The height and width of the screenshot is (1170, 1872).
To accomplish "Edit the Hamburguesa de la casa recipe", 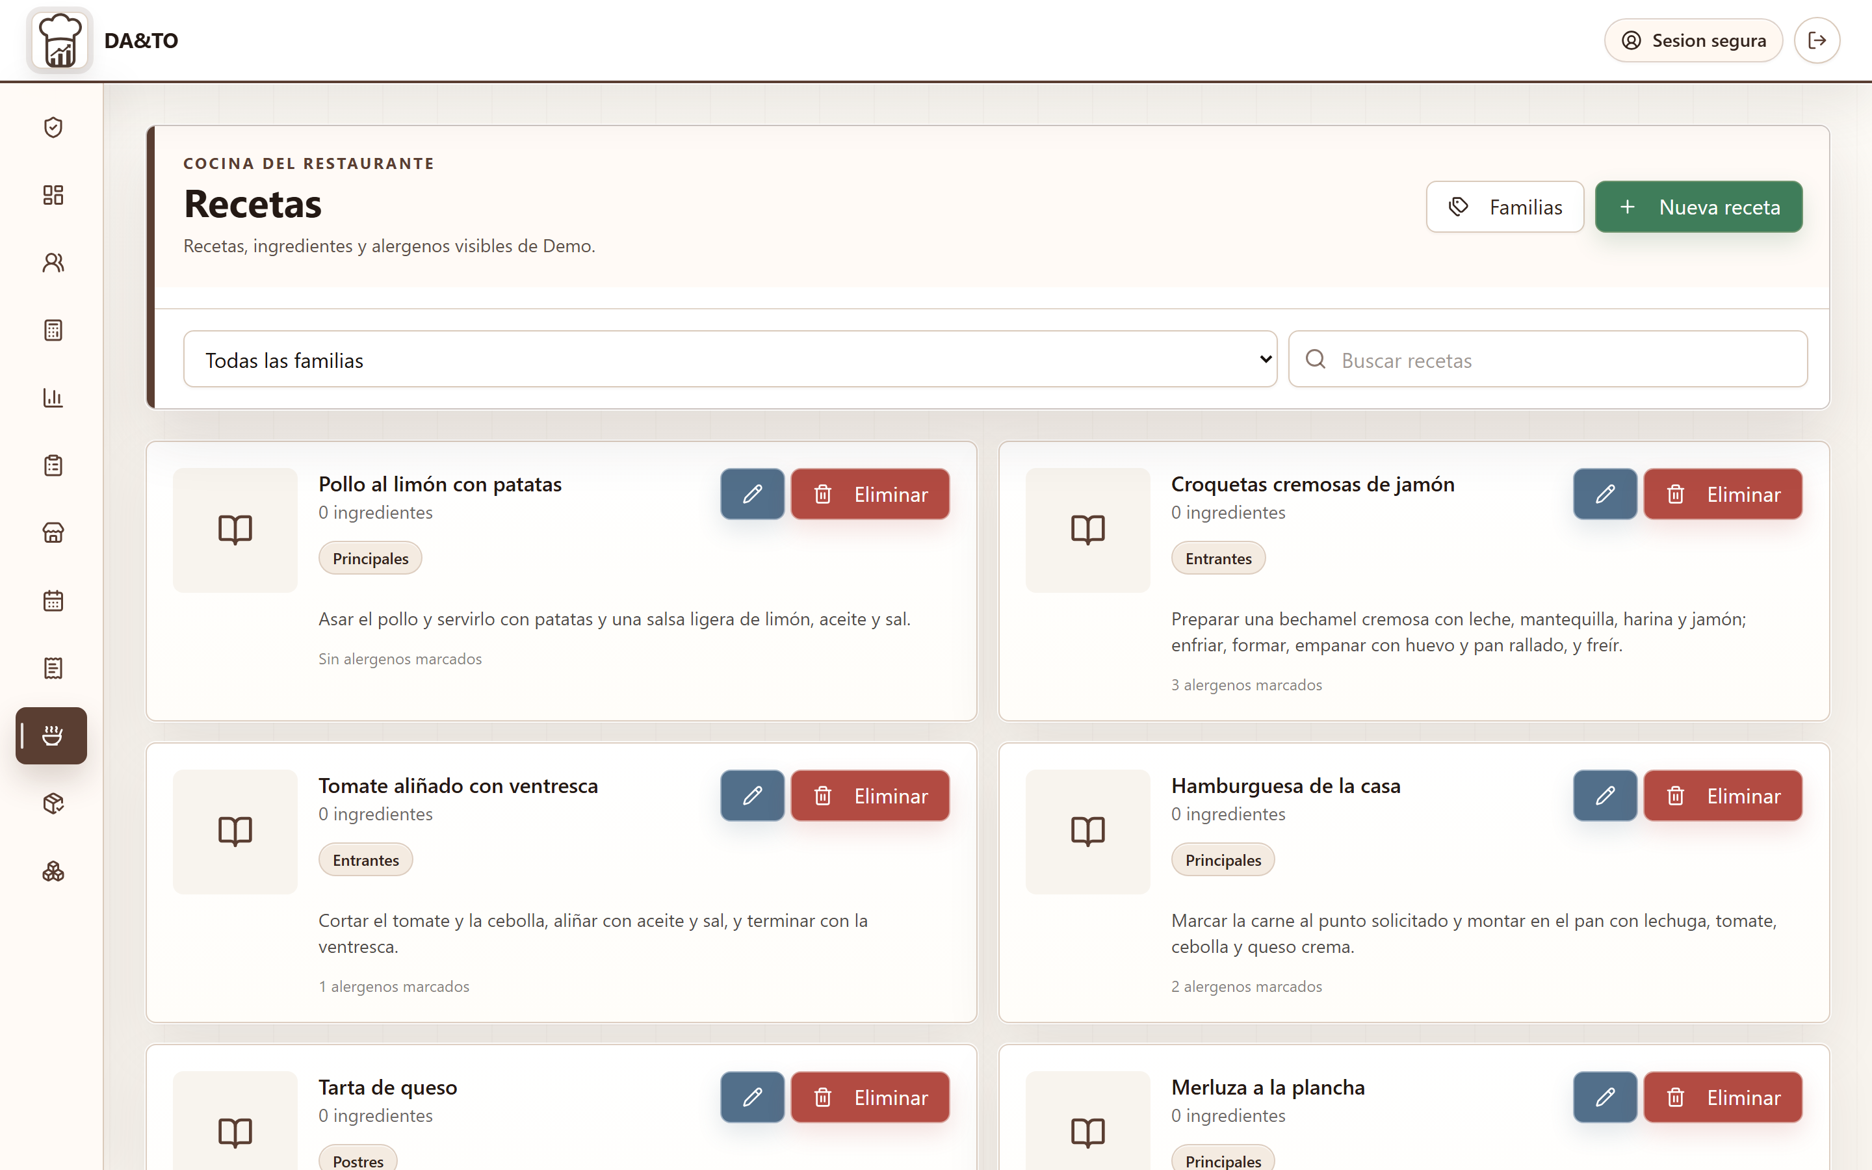I will pos(1604,796).
